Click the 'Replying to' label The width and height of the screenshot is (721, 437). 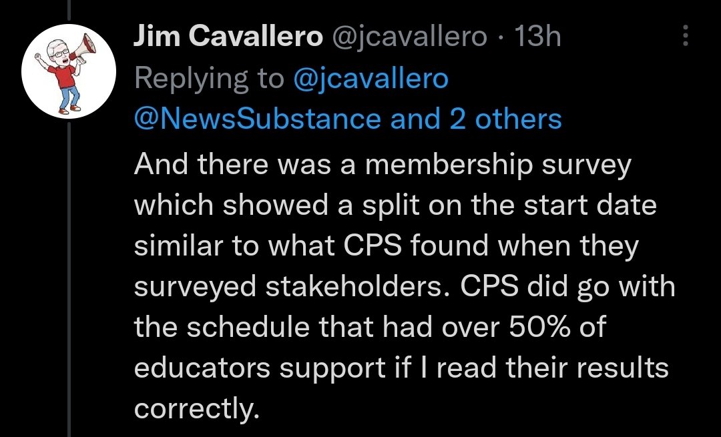tap(209, 78)
